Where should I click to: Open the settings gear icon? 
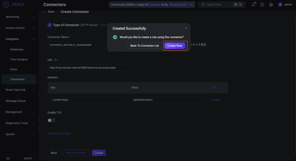(271, 5)
